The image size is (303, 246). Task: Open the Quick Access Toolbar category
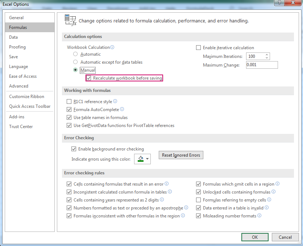[30, 106]
